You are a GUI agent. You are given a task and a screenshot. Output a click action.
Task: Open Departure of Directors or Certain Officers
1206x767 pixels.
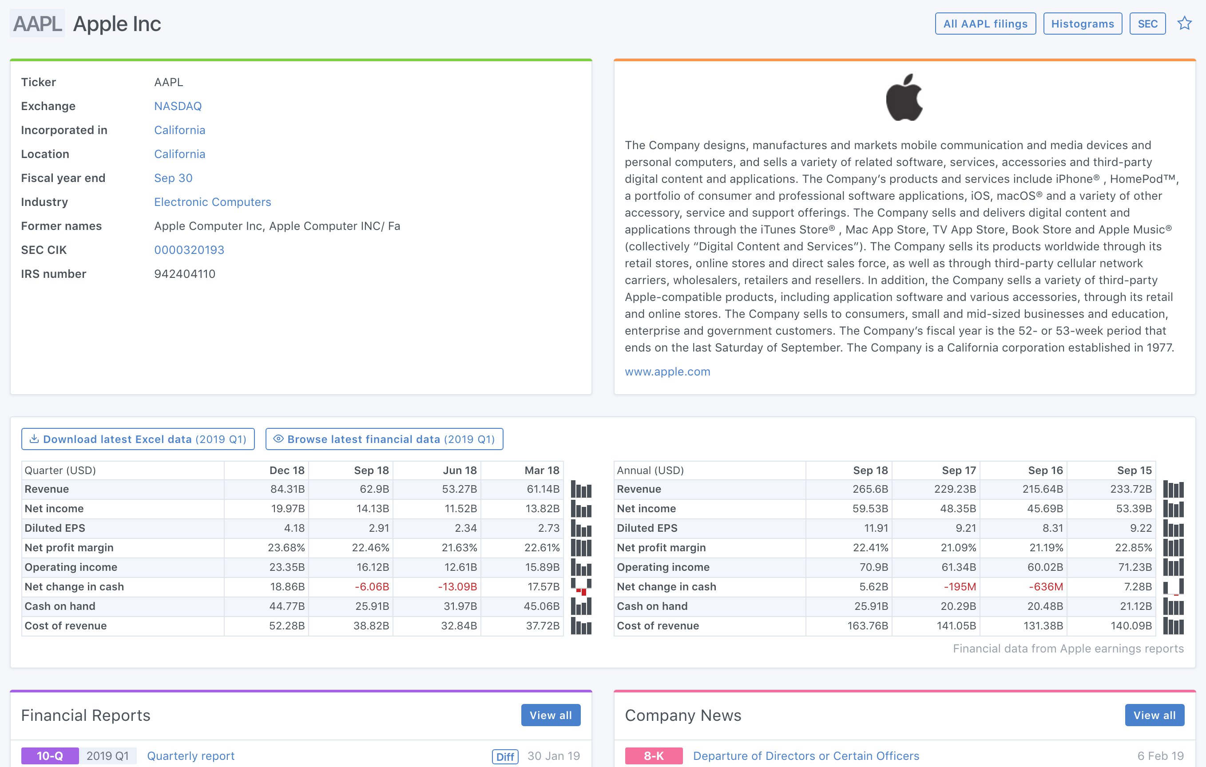pyautogui.click(x=806, y=756)
